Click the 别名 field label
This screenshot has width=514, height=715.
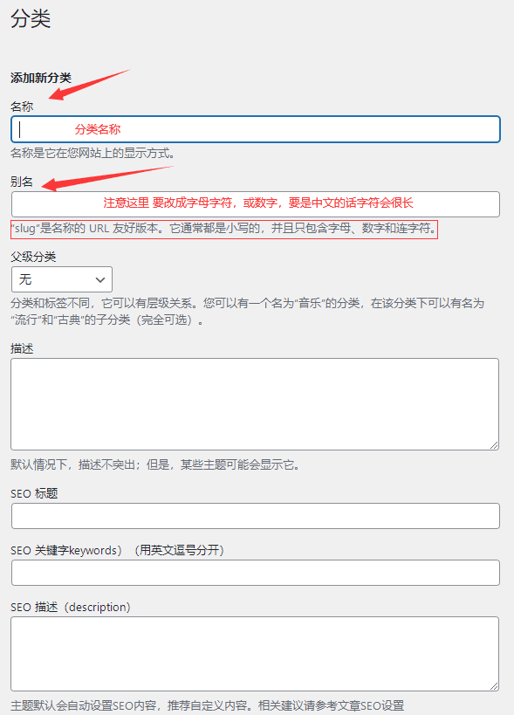point(22,182)
